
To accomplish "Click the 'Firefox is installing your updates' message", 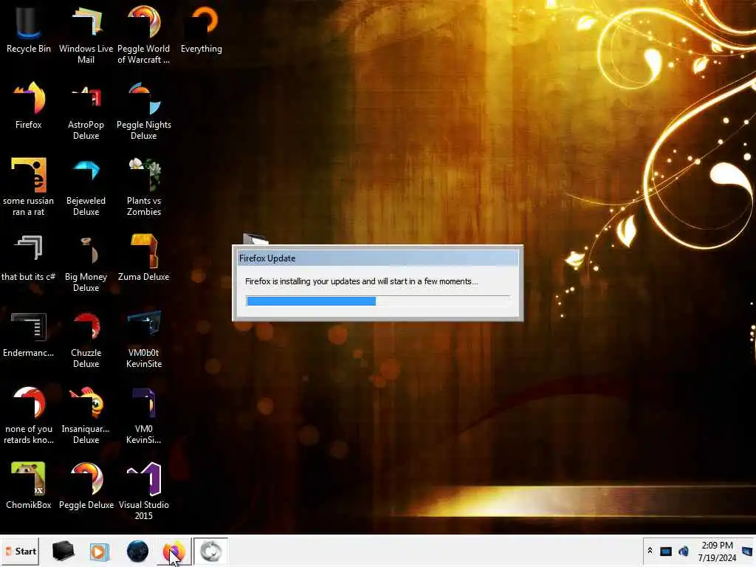I will 361,281.
